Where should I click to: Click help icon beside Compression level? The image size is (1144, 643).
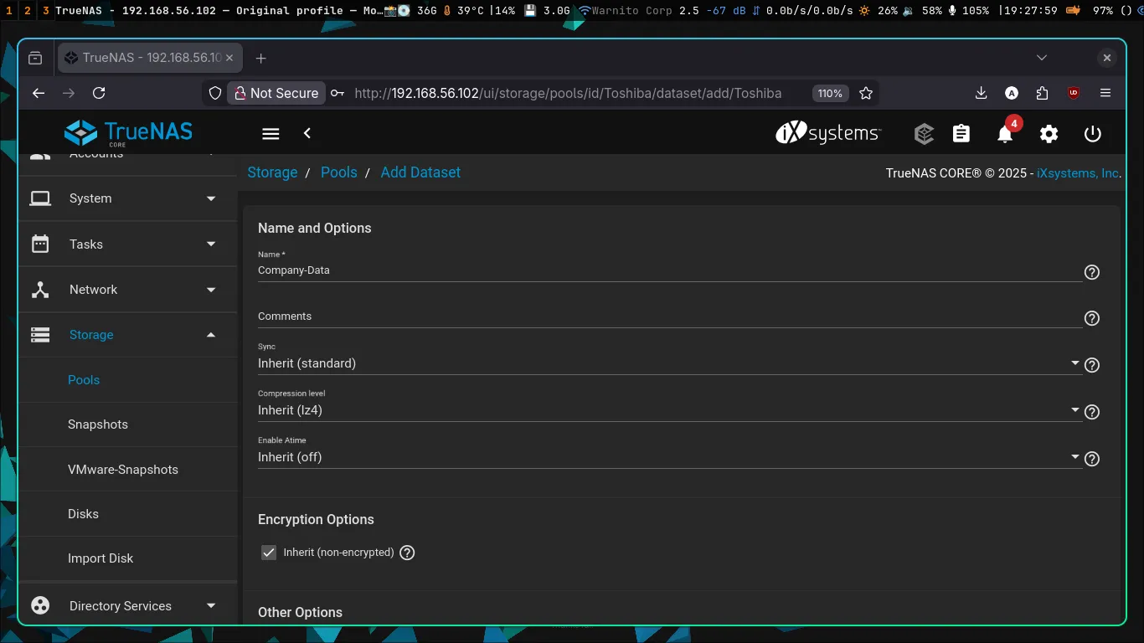tap(1091, 412)
